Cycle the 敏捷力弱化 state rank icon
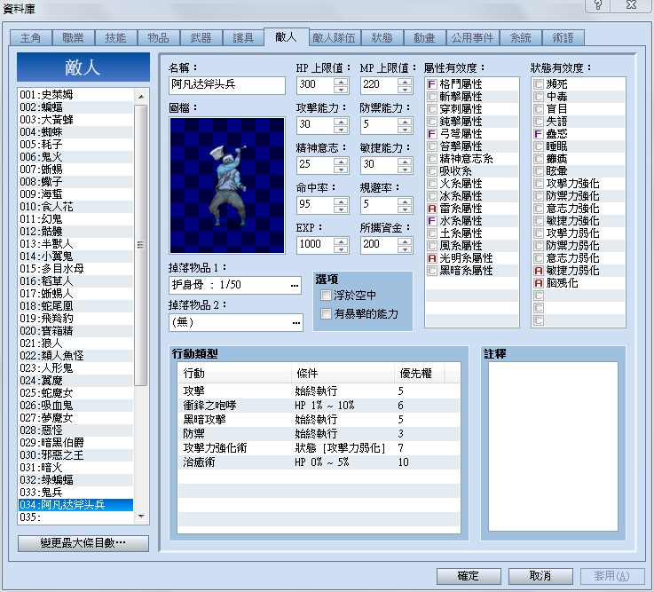Viewport: 654px width, 592px height. 539,271
